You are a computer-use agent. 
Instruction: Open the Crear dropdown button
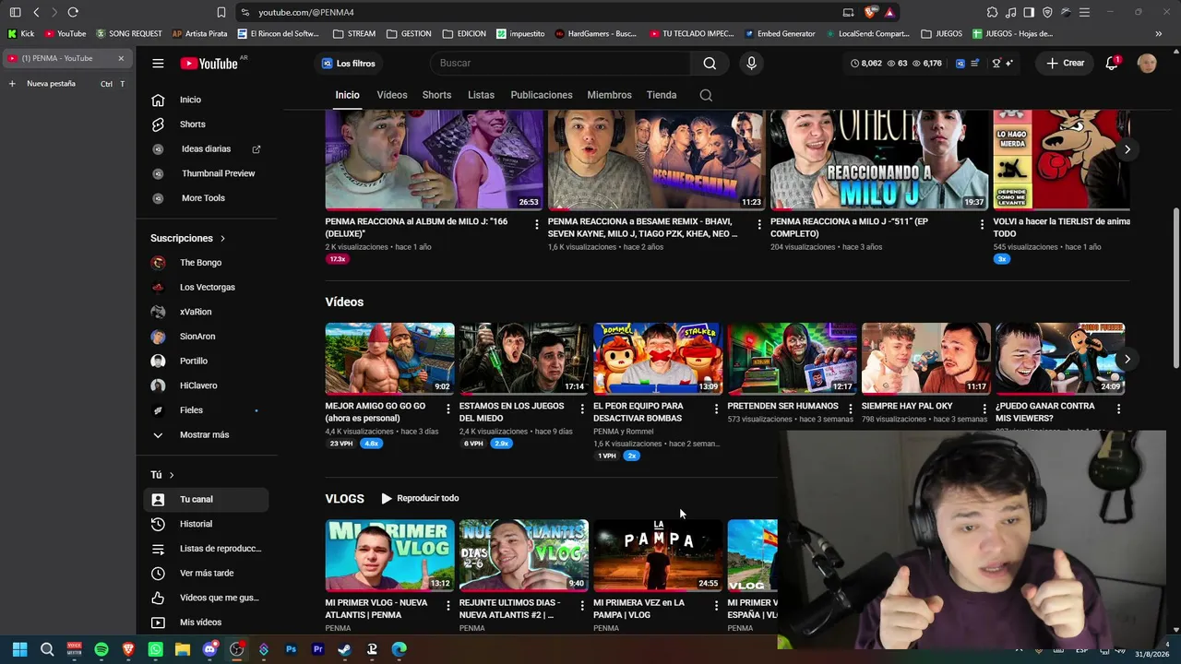[1065, 64]
